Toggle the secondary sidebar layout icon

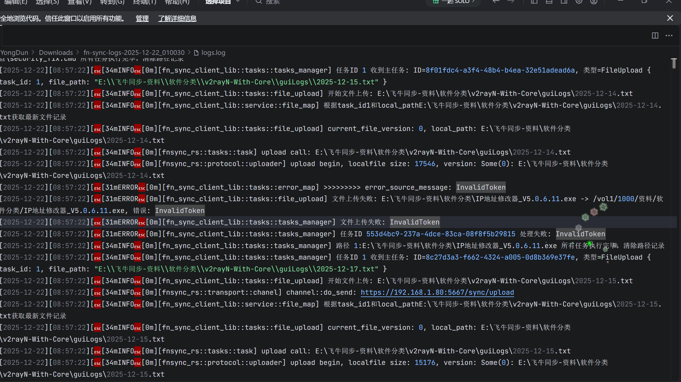(x=564, y=2)
